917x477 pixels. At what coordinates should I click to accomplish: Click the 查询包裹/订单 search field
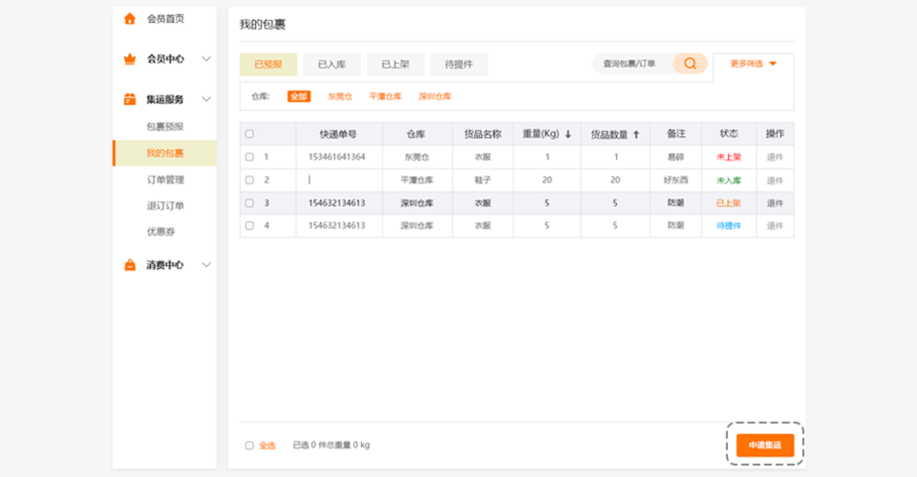[x=630, y=64]
